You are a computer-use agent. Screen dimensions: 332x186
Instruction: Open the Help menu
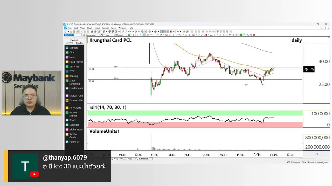click(x=131, y=28)
